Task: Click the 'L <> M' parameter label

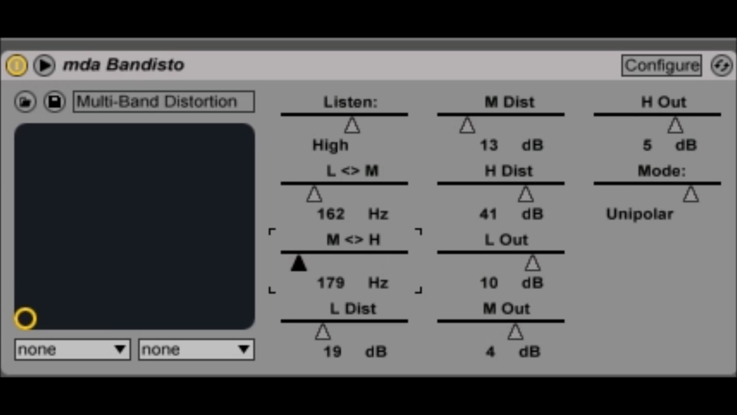Action: (x=352, y=171)
